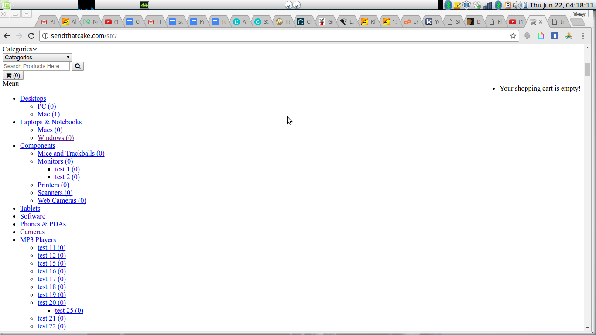
Task: Click the Menu heading text
Action: click(x=10, y=83)
